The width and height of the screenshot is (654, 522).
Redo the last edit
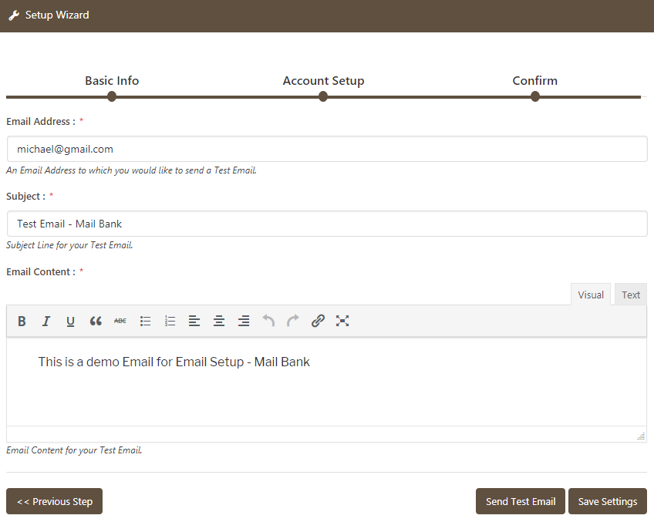coord(293,322)
